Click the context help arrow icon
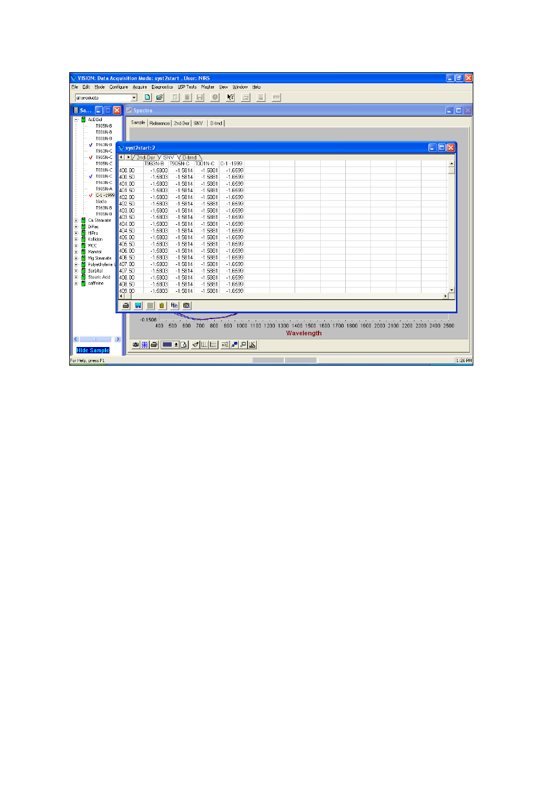 point(231,97)
